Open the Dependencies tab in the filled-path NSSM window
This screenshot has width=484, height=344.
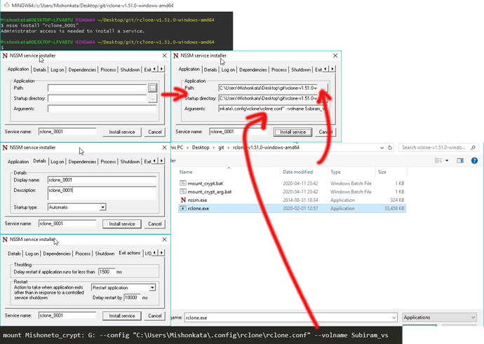[253, 69]
